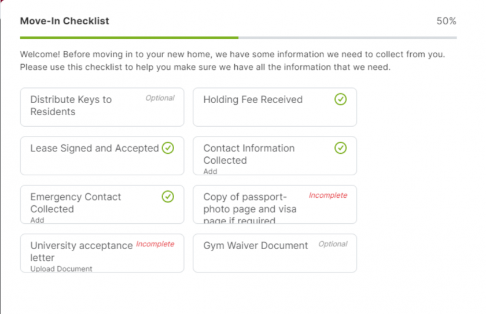The height and width of the screenshot is (314, 486).
Task: Click Upload Document under University acceptance letter
Action: tap(61, 269)
